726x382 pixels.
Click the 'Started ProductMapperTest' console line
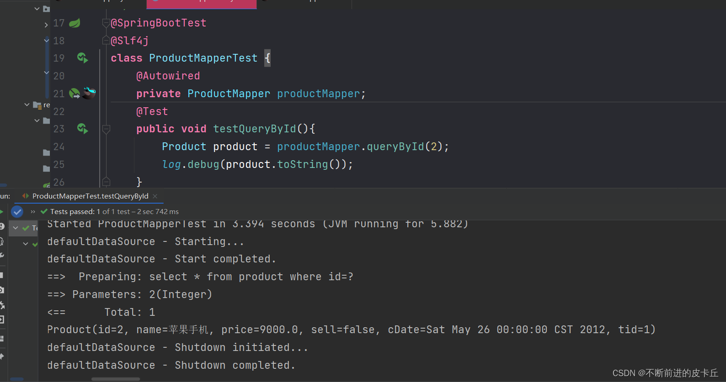(258, 224)
